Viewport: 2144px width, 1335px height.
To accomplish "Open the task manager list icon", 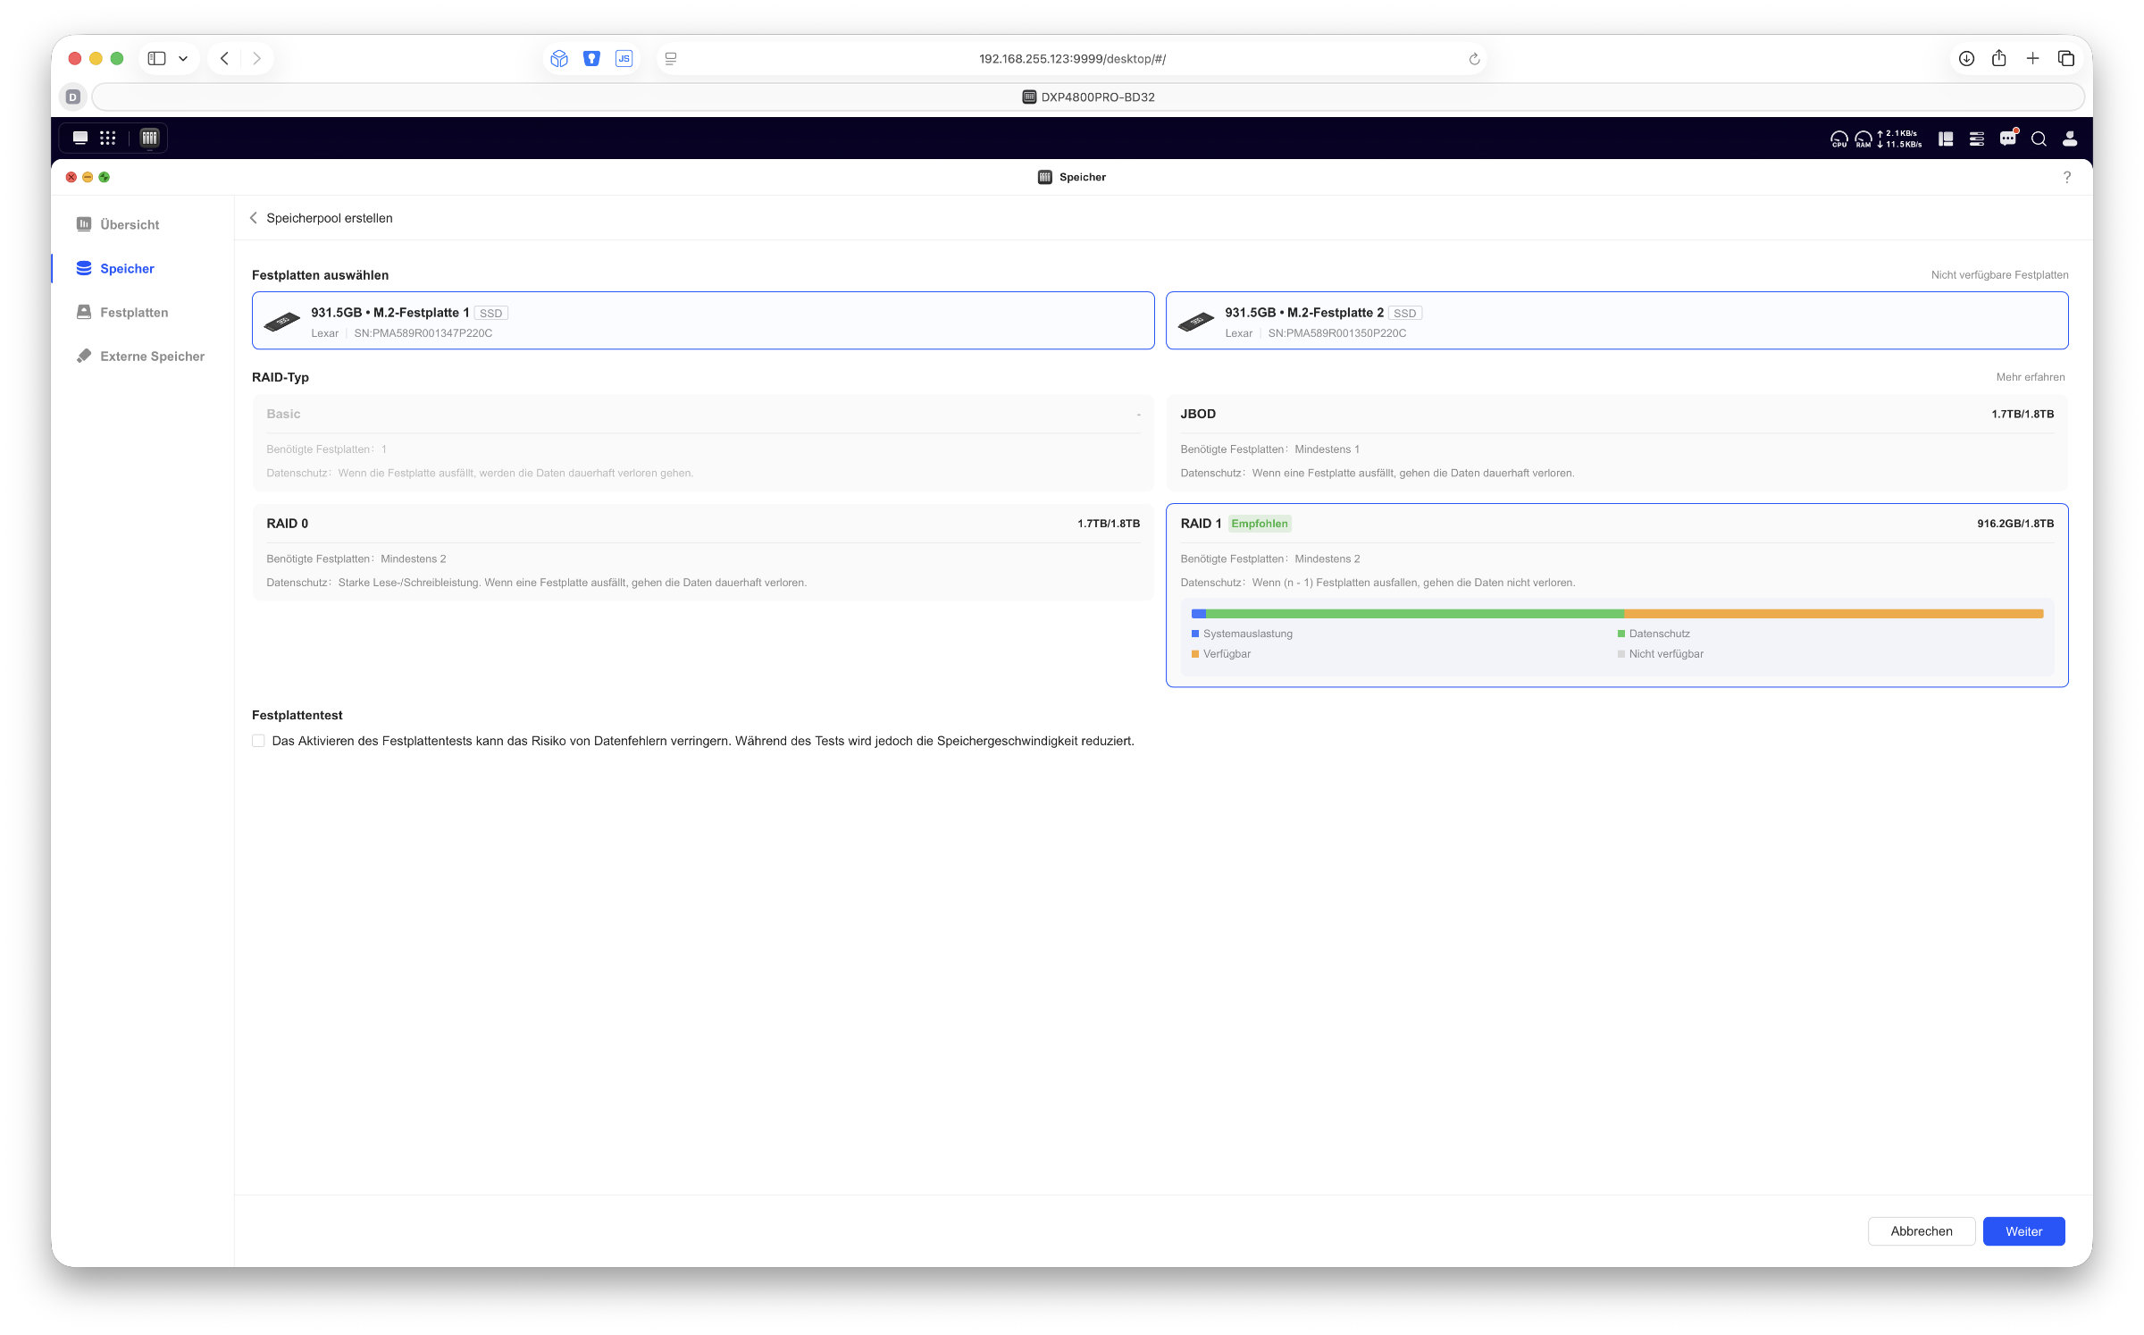I will (1977, 139).
